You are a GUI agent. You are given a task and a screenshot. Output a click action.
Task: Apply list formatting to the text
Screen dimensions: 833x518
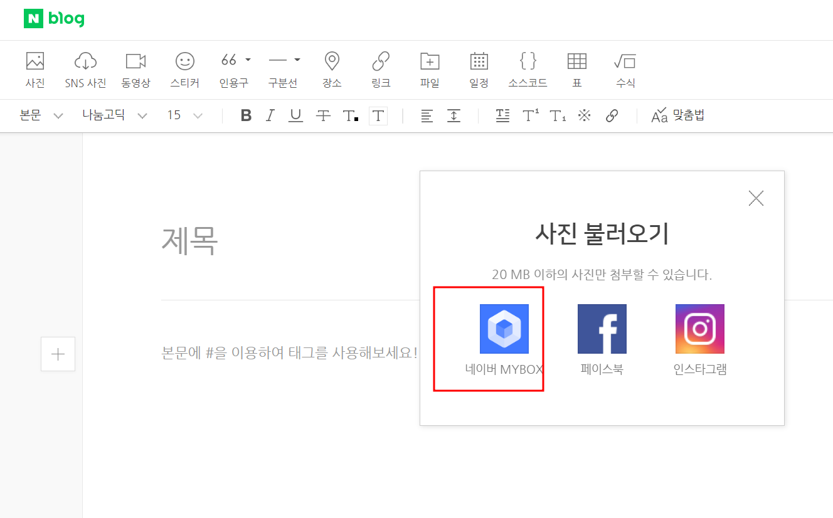pos(502,115)
